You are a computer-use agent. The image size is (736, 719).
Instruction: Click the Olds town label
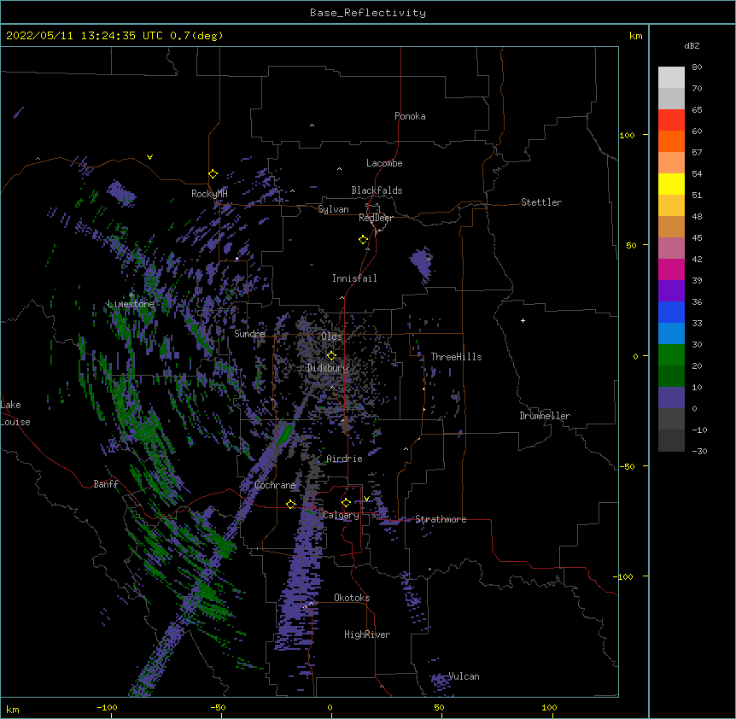[331, 336]
